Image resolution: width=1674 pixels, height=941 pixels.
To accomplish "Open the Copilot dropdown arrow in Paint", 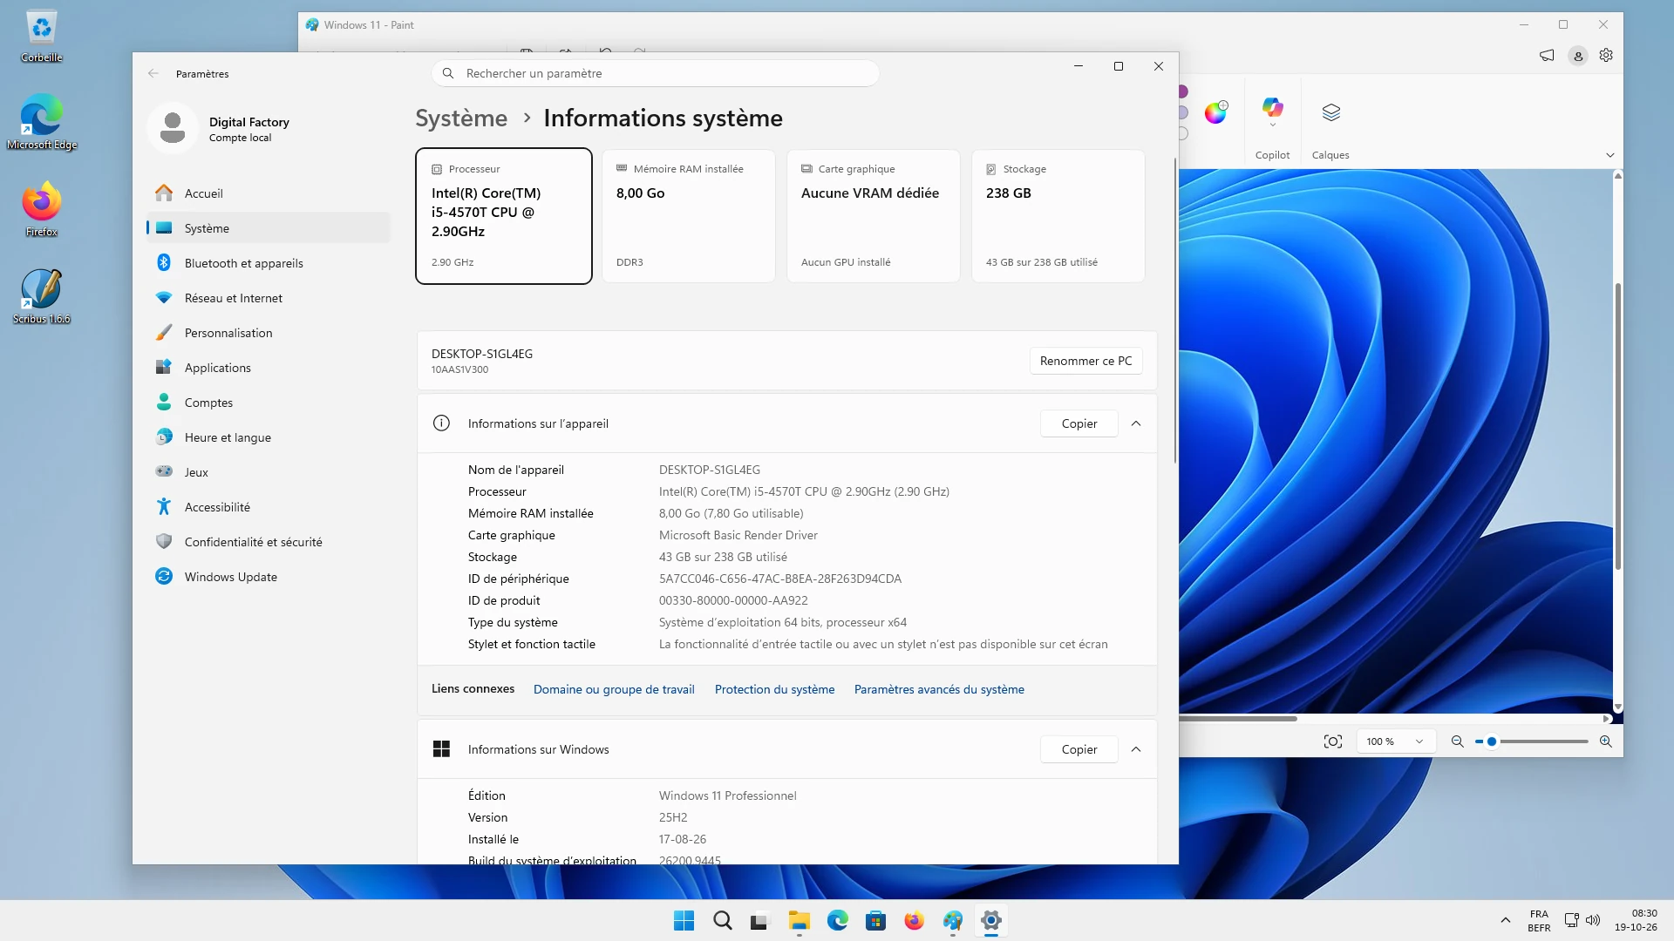I will click(1272, 125).
